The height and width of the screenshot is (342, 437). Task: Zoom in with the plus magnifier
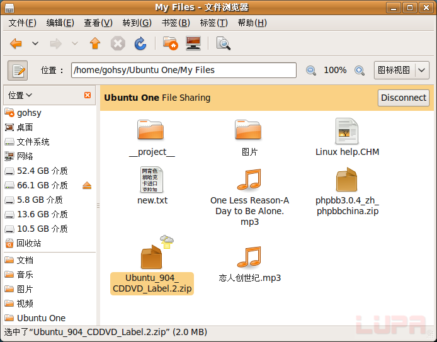[x=360, y=71]
